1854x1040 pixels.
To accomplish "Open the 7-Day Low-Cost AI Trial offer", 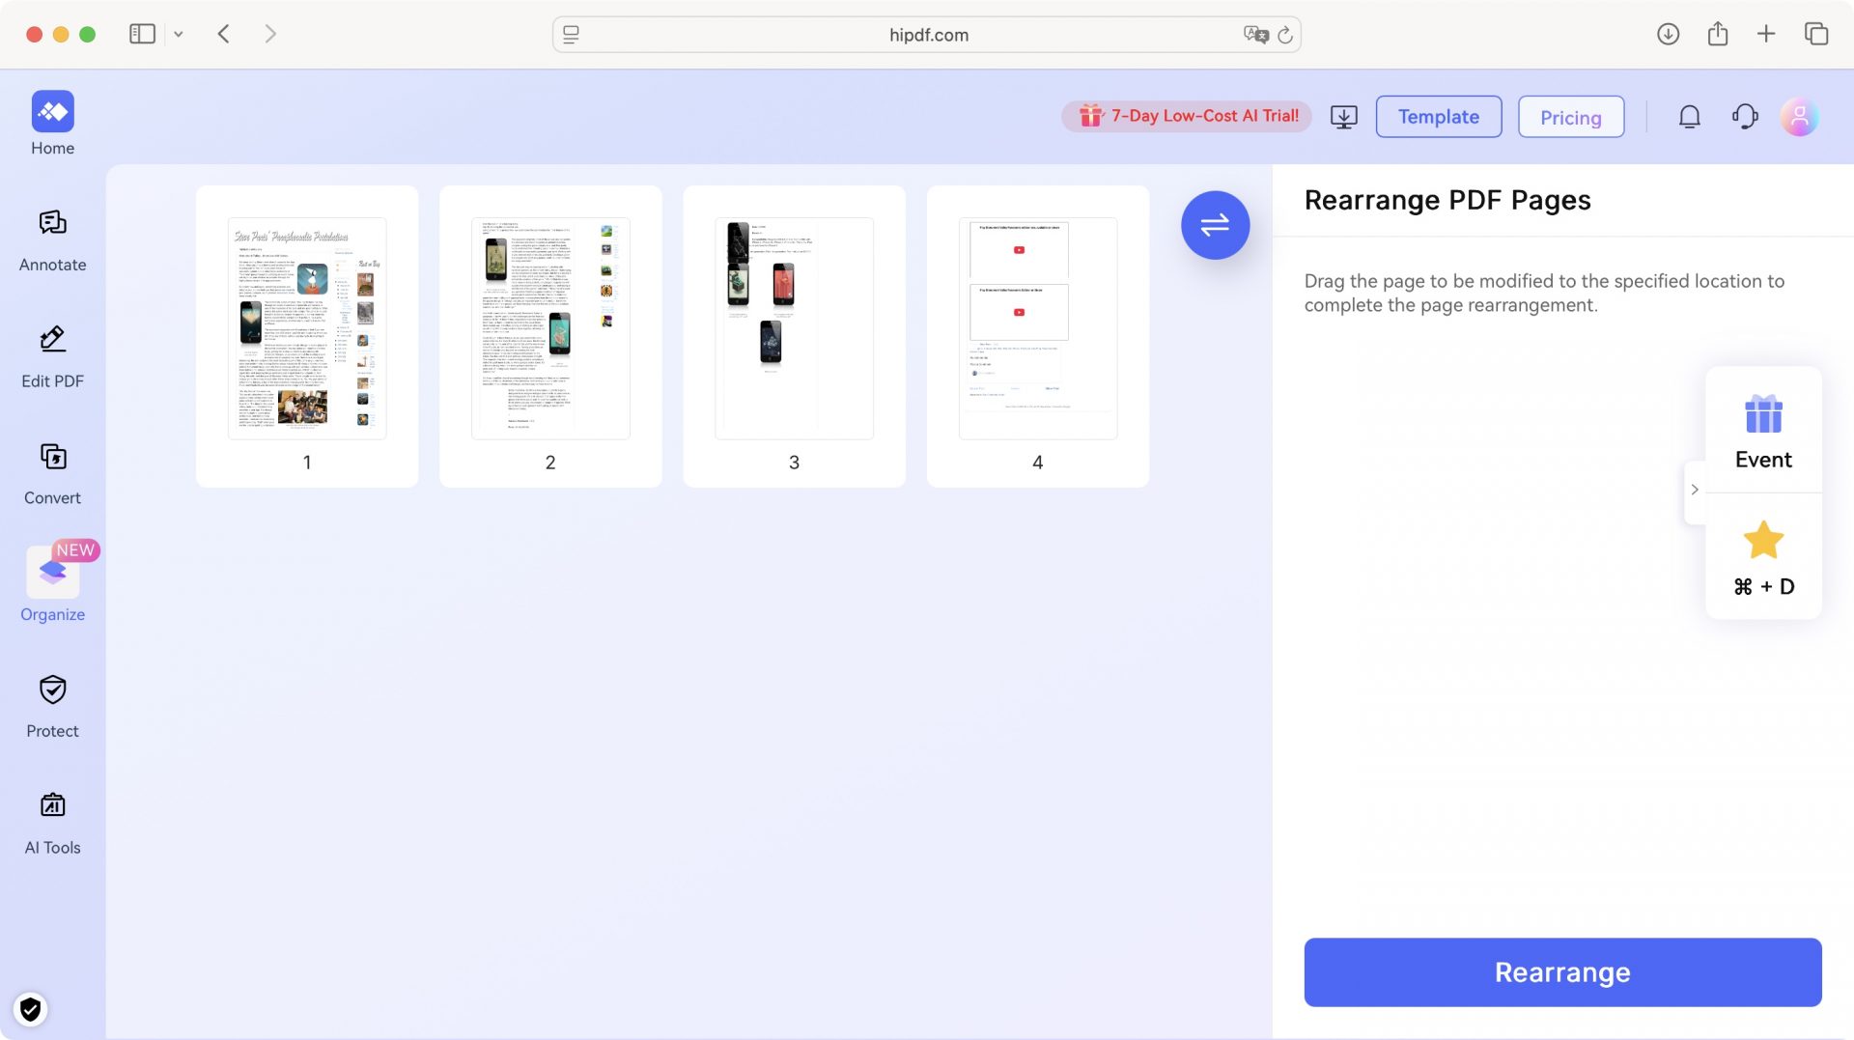I will pyautogui.click(x=1186, y=116).
